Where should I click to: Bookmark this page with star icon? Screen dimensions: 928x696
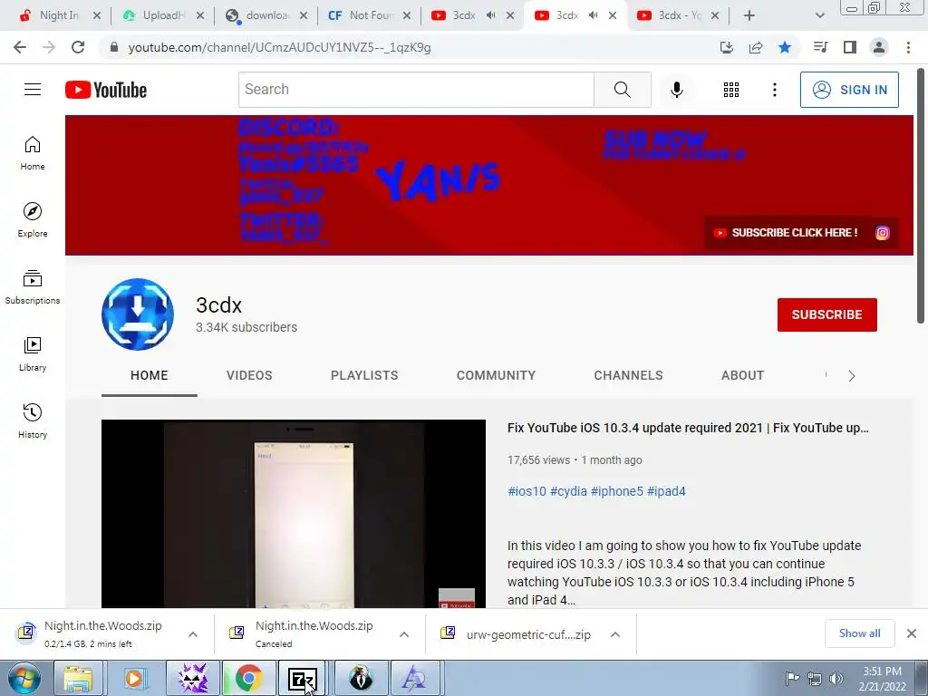(785, 47)
